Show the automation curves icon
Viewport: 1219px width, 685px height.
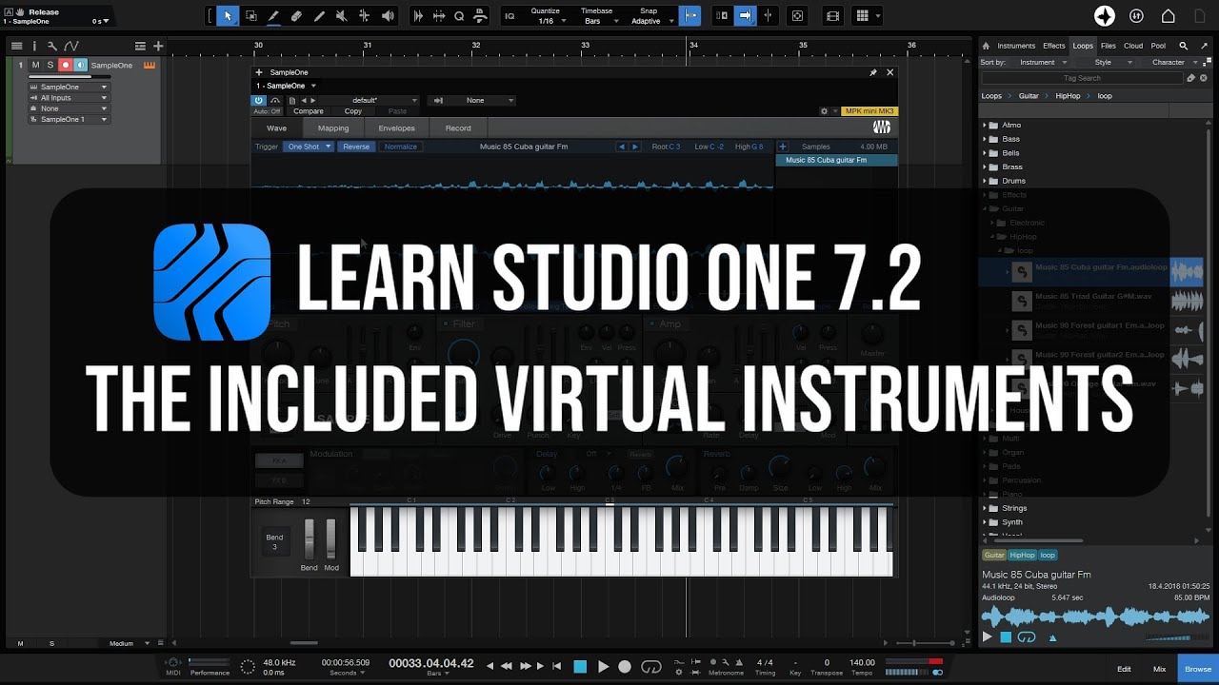coord(71,46)
